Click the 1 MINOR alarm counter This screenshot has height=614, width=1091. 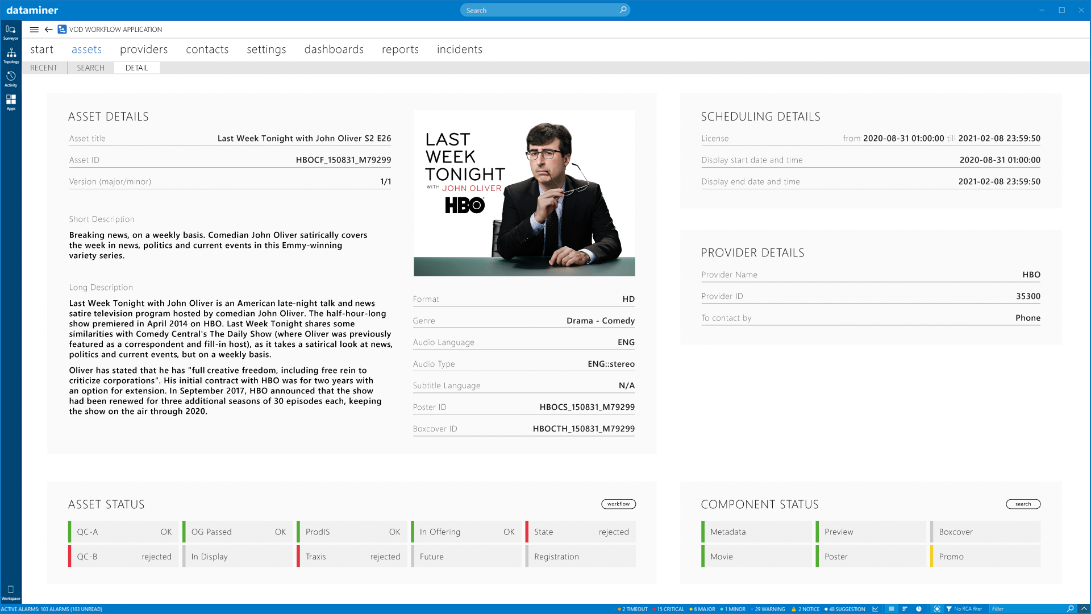(x=733, y=609)
